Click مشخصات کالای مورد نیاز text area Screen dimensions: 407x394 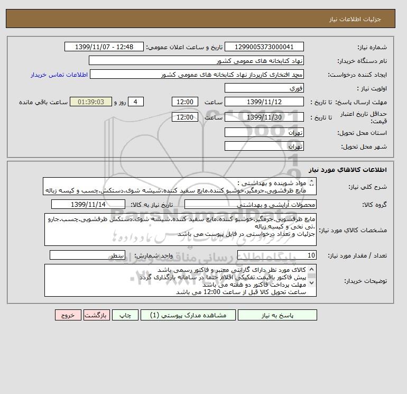(180, 230)
